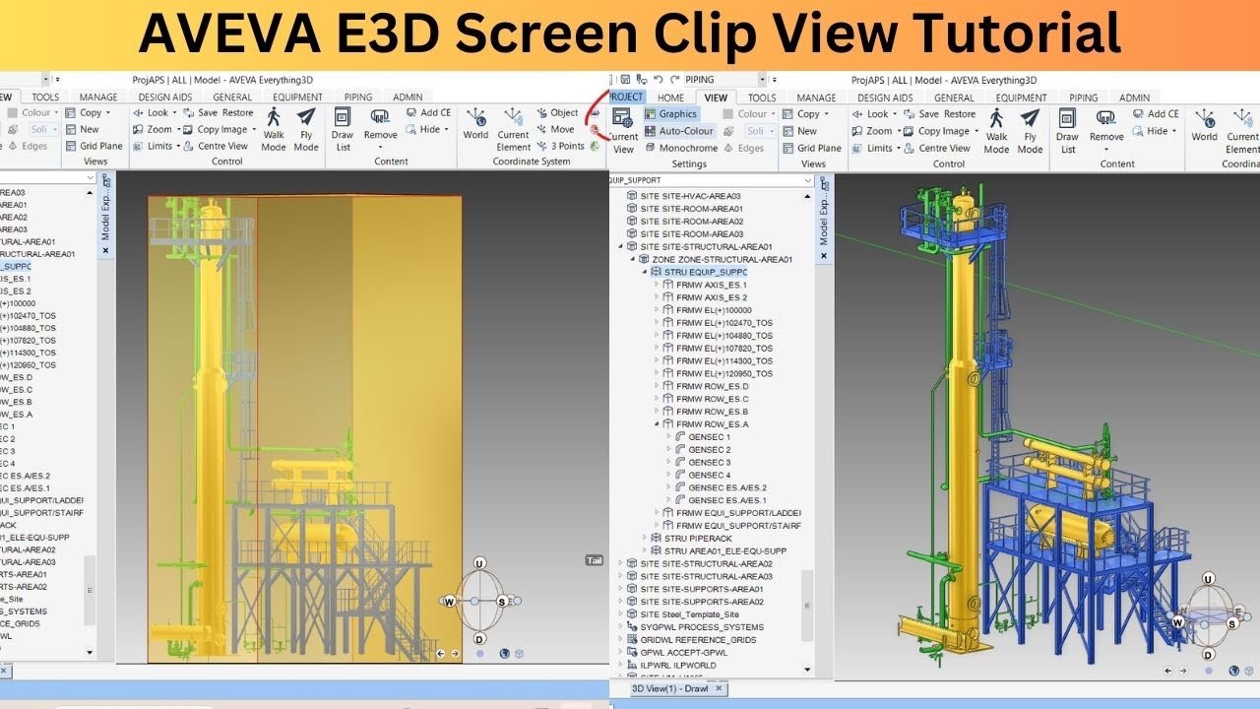Switch to EQUIPMENT tab in right window
1260x709 pixels.
click(x=1020, y=97)
